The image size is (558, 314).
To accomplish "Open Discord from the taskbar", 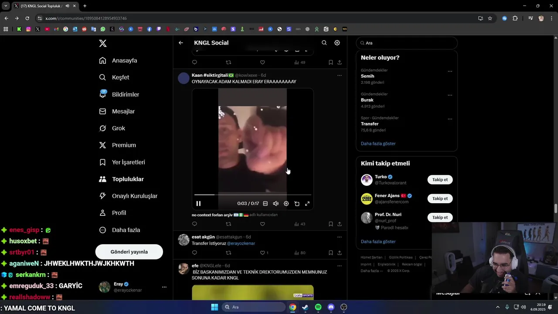I will (x=331, y=307).
